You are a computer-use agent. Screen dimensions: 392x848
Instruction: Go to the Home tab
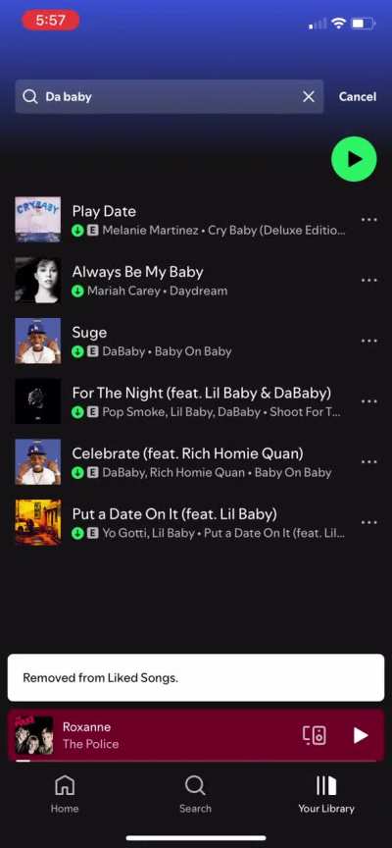[x=65, y=794]
